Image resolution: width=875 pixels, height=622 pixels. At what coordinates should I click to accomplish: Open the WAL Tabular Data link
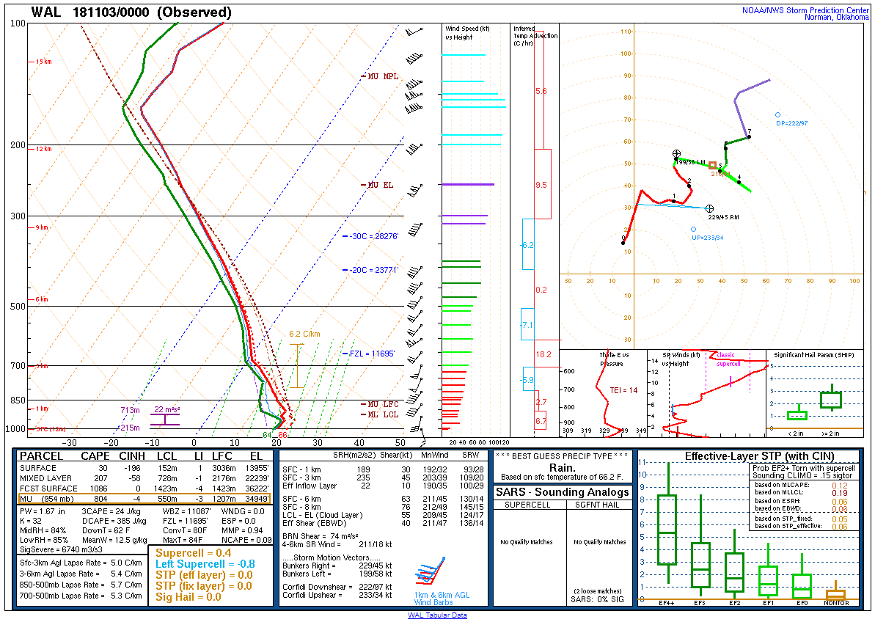pos(437,615)
